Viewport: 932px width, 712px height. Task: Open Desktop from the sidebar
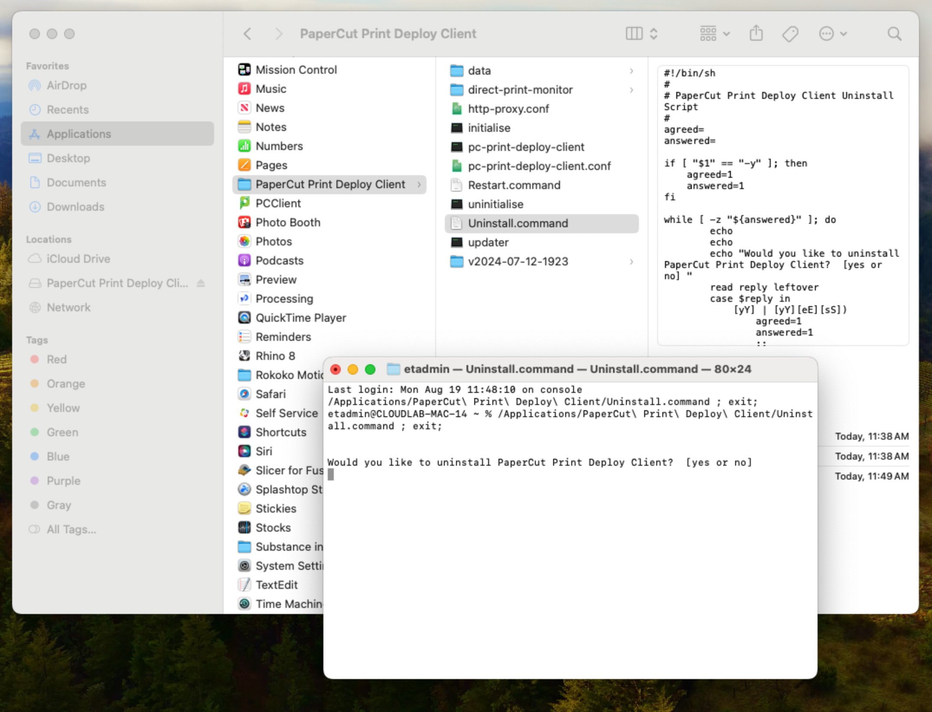point(117,158)
